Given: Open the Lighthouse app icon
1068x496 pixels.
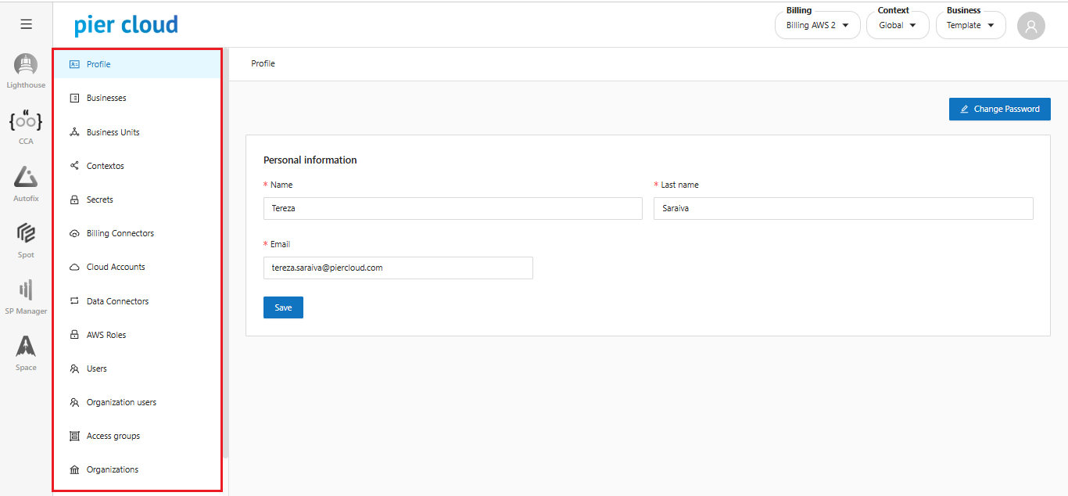Looking at the screenshot, I should [26, 66].
